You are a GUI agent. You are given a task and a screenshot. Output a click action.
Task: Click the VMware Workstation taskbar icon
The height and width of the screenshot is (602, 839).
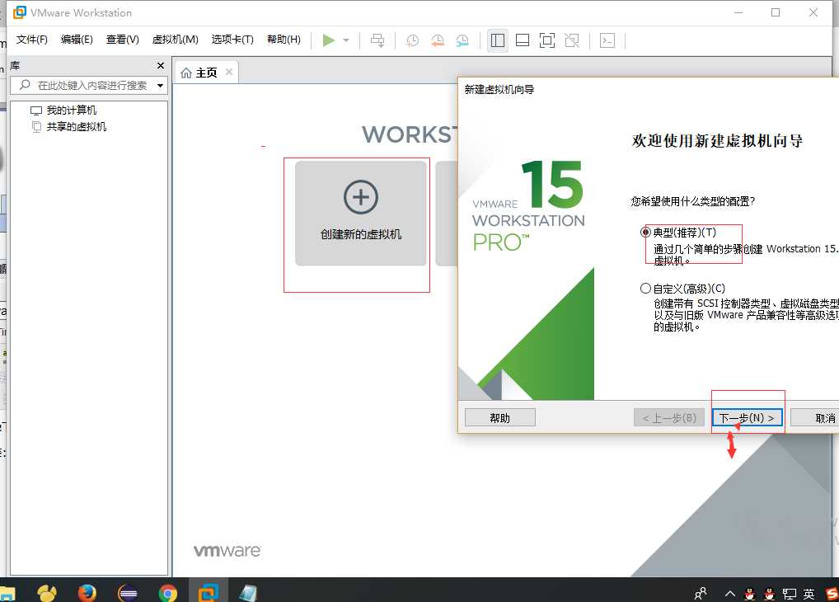pos(209,592)
